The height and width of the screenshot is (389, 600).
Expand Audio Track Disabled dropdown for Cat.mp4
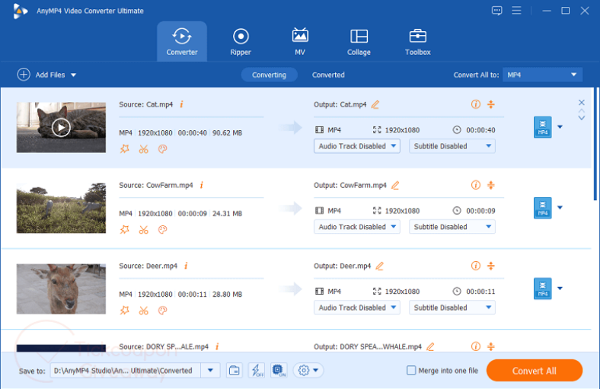[357, 146]
